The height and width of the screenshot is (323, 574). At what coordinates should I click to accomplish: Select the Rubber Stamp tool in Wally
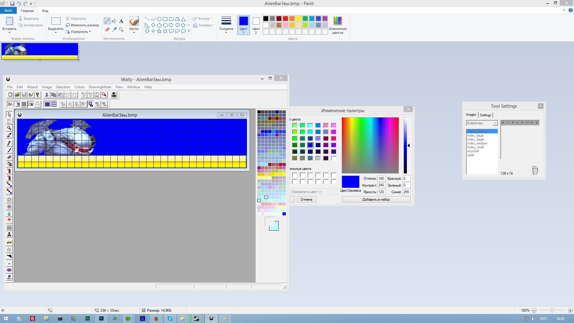click(x=9, y=234)
